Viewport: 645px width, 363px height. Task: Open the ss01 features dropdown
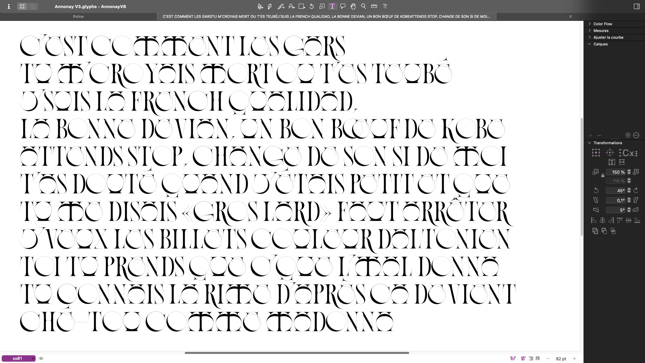pyautogui.click(x=18, y=359)
